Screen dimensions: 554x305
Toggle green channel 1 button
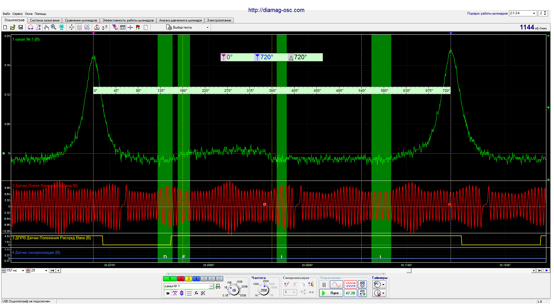[170, 279]
